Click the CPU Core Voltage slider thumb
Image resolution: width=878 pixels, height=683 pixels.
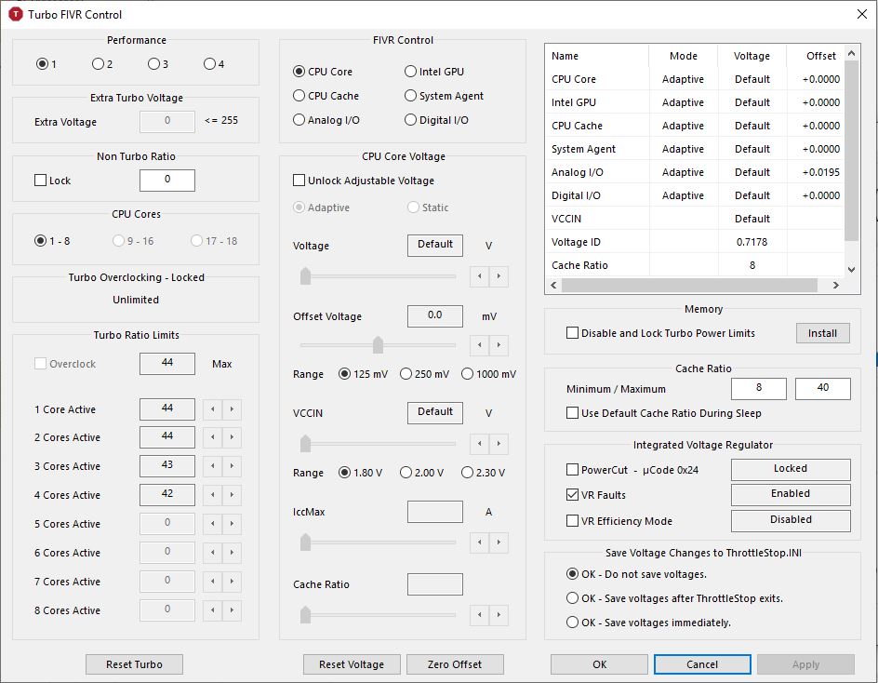click(305, 276)
